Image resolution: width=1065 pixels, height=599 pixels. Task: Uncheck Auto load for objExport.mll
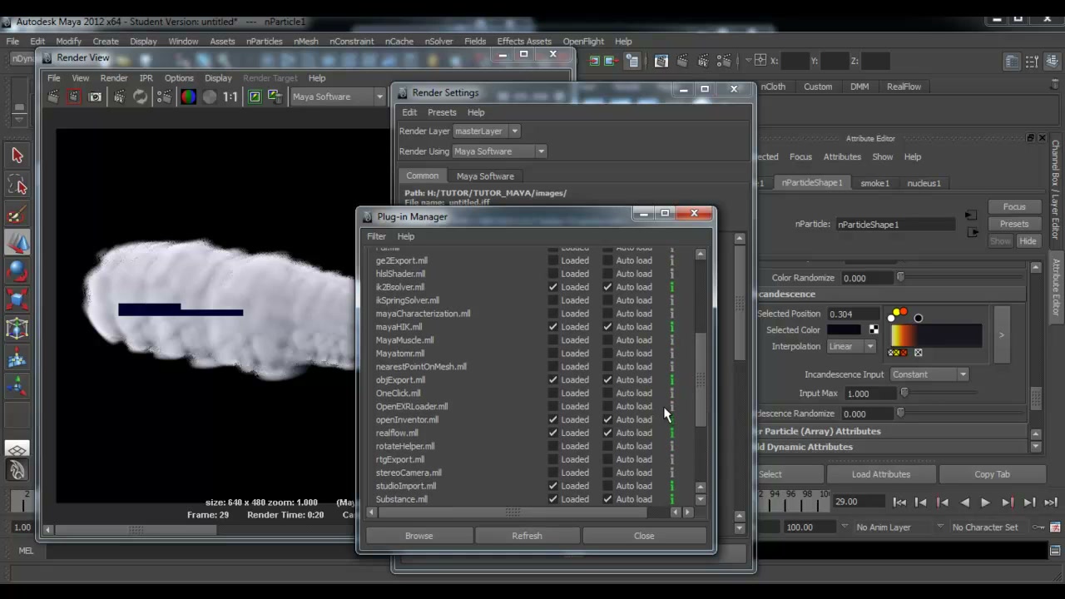tap(608, 380)
